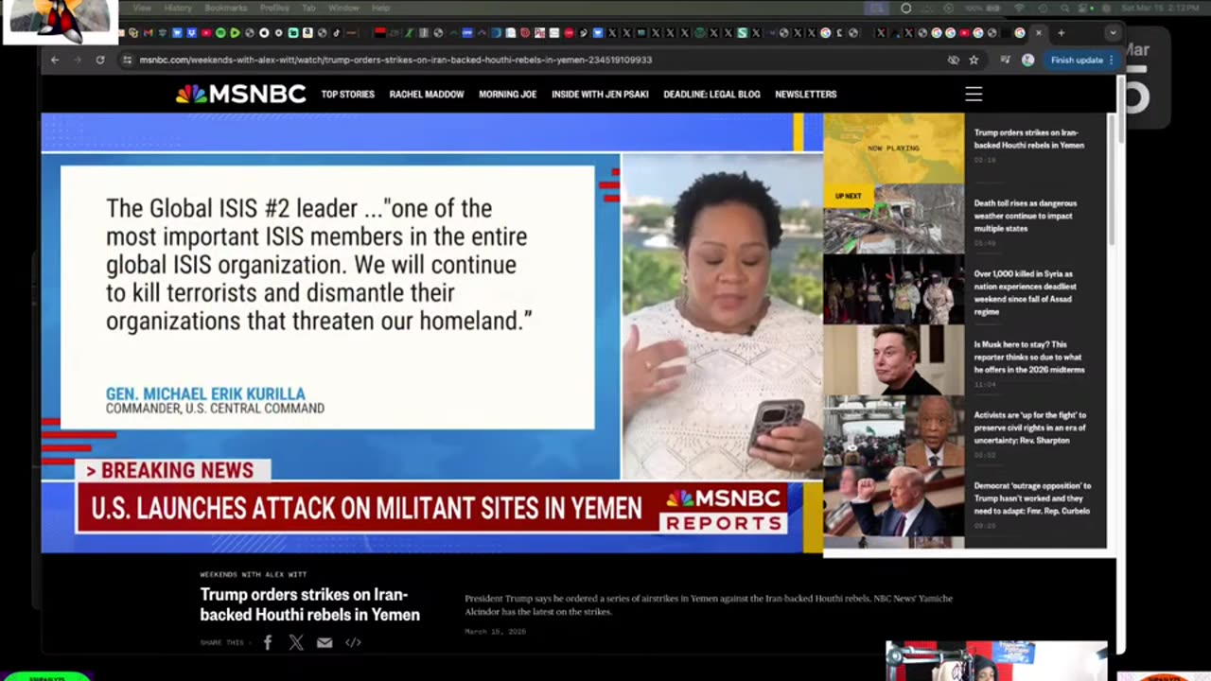Open a new browser tab
Screen dimensions: 1211x681
click(x=1061, y=33)
